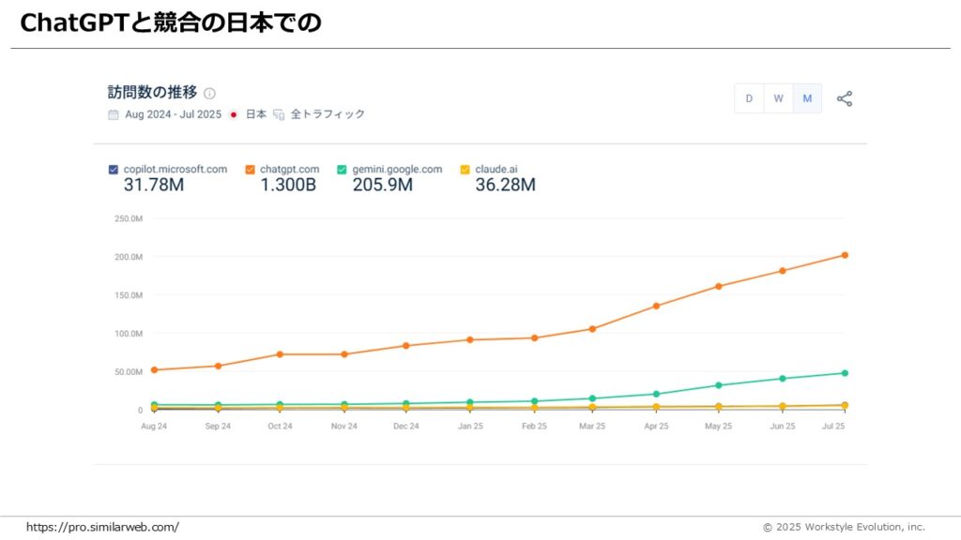961x540 pixels.
Task: Click the calendar icon before the date range
Action: pos(114,114)
